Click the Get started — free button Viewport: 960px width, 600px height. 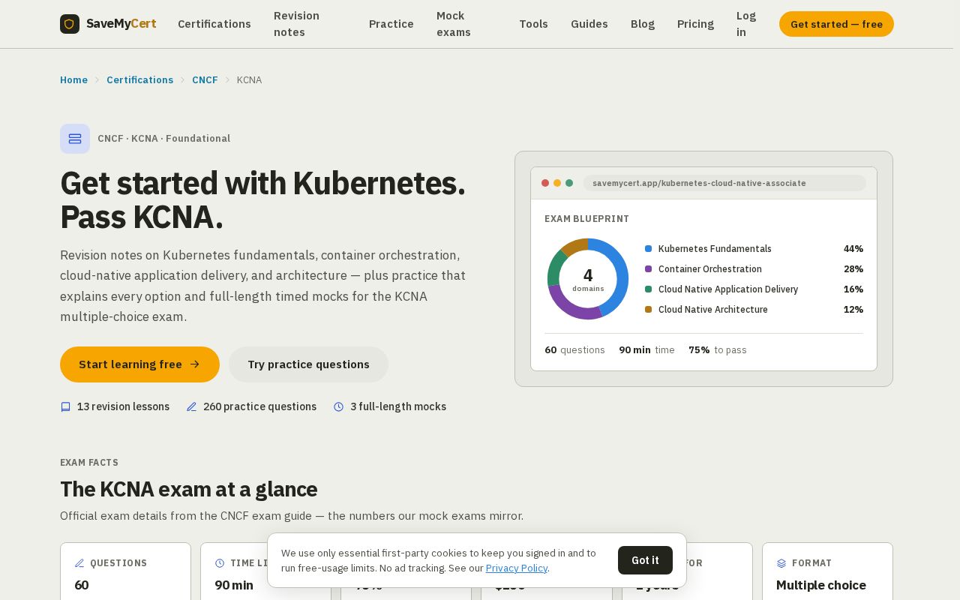click(836, 24)
